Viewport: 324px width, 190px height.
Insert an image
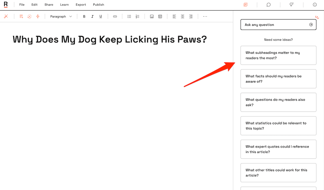point(152,16)
